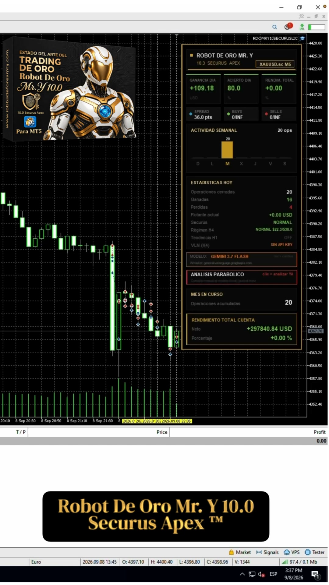Click the Perdidas 4 statistics row

(x=241, y=207)
